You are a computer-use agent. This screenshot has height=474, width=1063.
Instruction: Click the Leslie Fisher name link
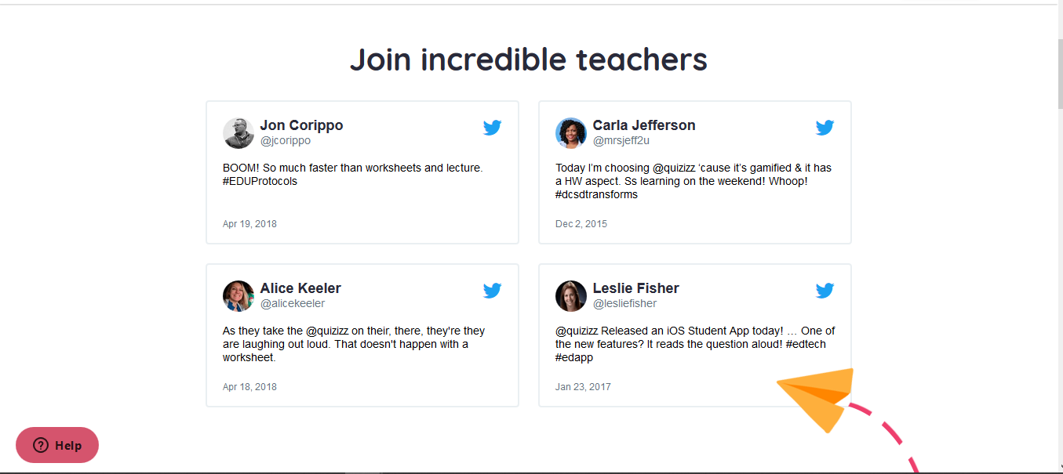click(635, 288)
